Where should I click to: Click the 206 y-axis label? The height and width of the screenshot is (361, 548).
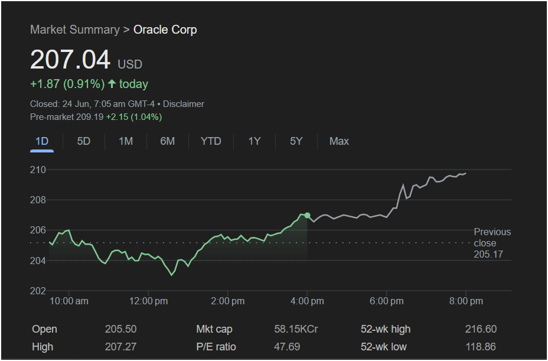pyautogui.click(x=38, y=230)
